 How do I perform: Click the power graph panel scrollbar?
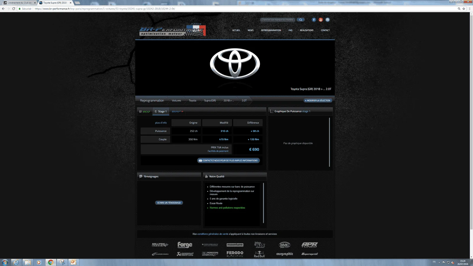329,142
